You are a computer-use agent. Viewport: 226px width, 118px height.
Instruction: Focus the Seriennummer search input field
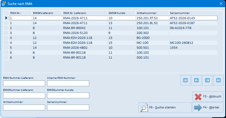click(x=68, y=107)
